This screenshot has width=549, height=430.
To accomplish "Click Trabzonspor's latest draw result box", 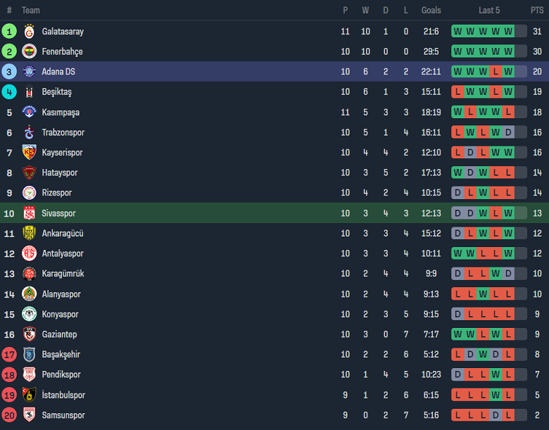I will coord(508,132).
